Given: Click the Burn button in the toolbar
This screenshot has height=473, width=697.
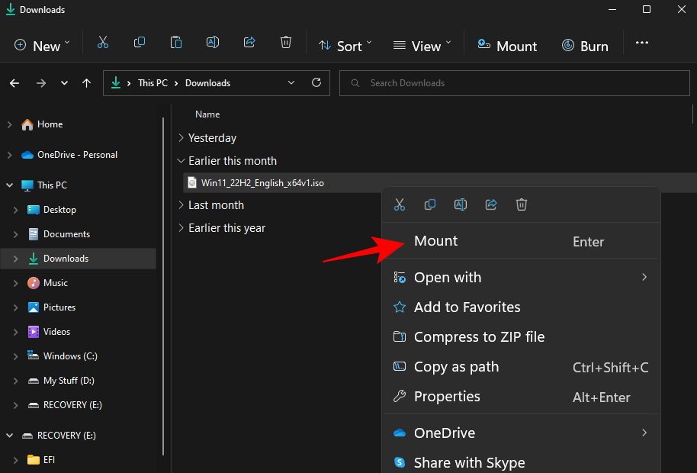Looking at the screenshot, I should [x=585, y=46].
